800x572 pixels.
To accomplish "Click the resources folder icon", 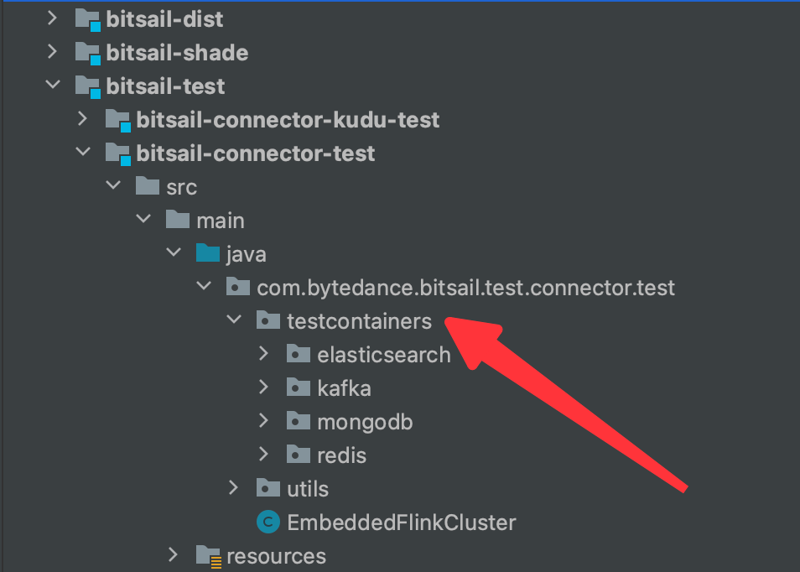I will click(208, 555).
